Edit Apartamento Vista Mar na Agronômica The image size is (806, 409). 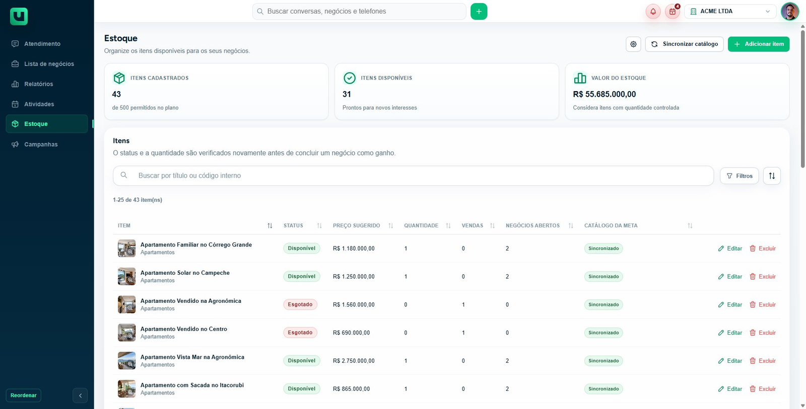click(730, 361)
